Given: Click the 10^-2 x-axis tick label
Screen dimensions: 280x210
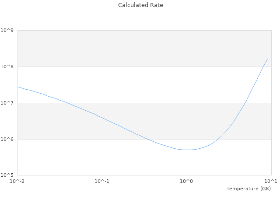Looking at the screenshot, I should [17, 181].
